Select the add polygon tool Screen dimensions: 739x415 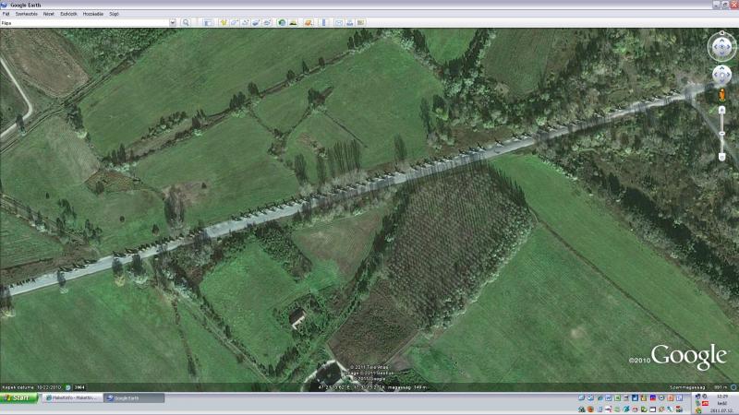click(234, 22)
